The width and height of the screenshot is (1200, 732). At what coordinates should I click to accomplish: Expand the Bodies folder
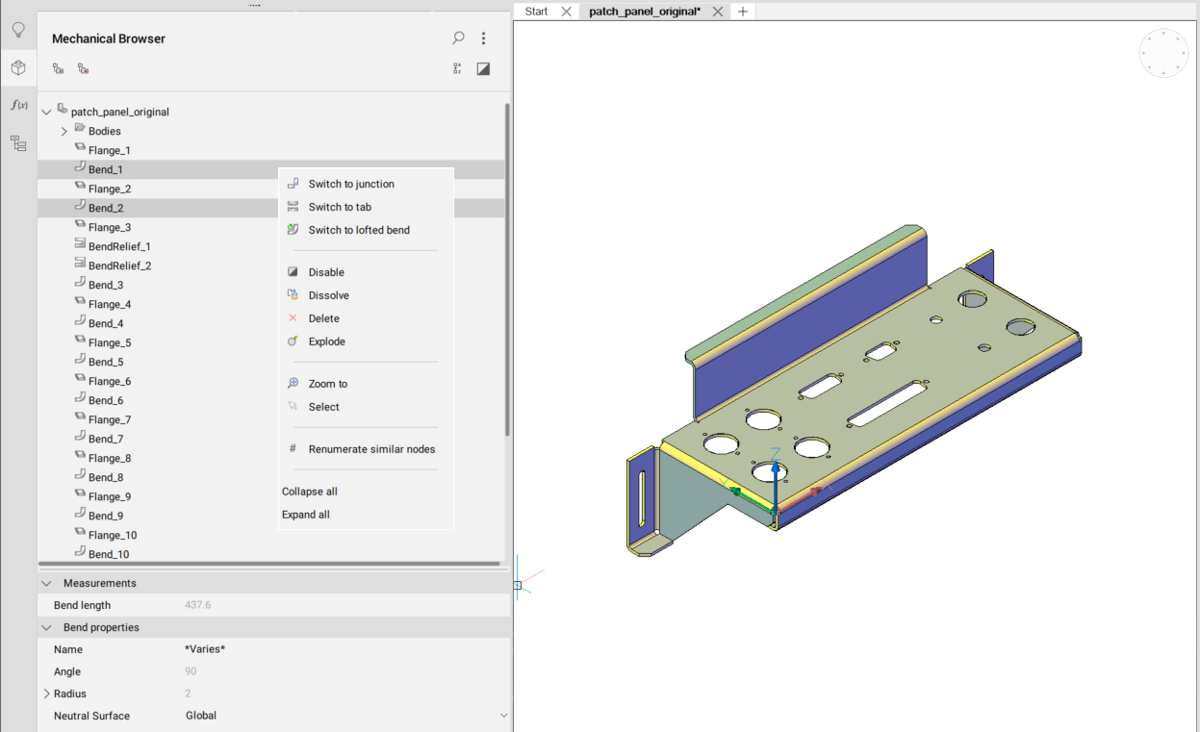click(x=64, y=132)
